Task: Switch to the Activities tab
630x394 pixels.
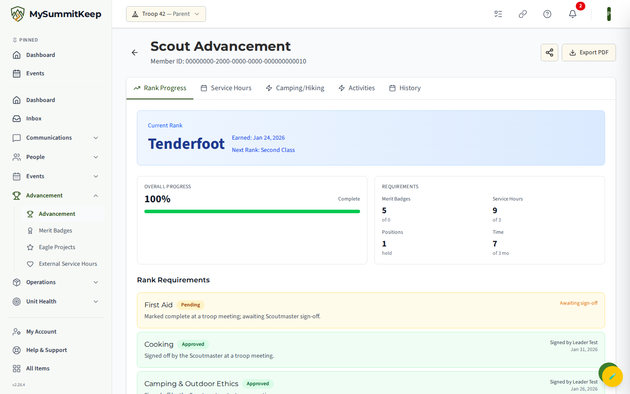Action: click(357, 88)
